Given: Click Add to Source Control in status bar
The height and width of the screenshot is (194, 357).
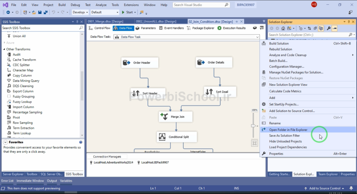Looking at the screenshot, I should pos(324,188).
